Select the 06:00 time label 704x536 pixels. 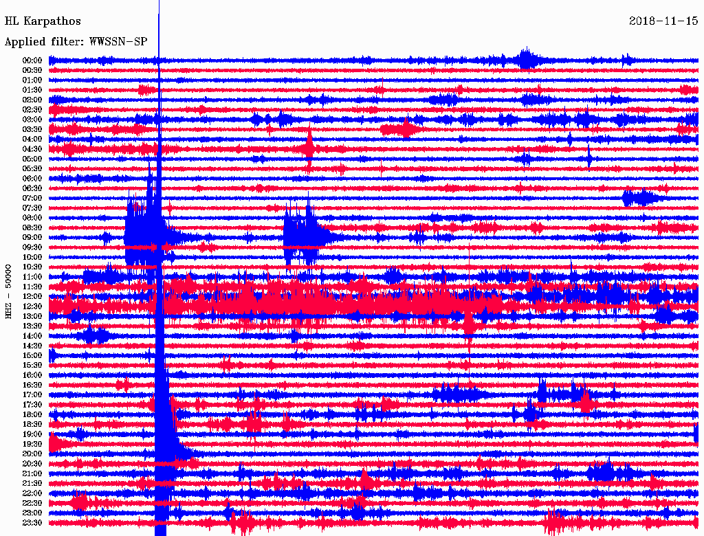tap(32, 178)
